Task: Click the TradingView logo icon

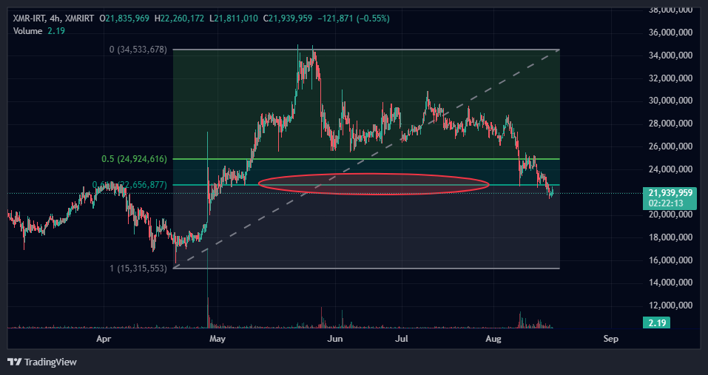Action: pyautogui.click(x=14, y=362)
